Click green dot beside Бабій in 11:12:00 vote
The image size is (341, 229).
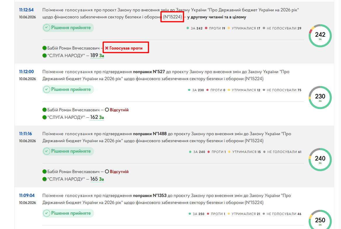click(45, 110)
